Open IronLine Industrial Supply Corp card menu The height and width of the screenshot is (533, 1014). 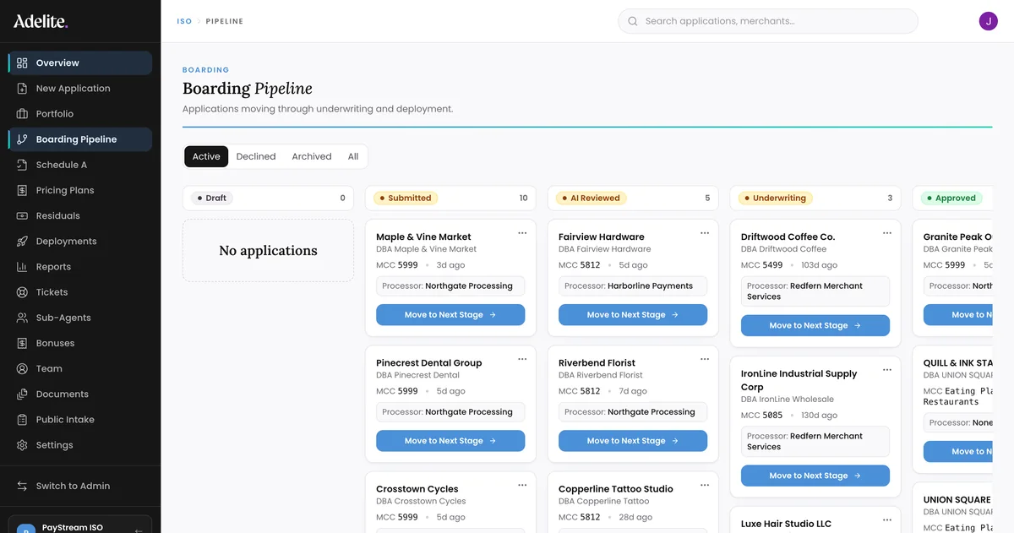[x=887, y=370]
